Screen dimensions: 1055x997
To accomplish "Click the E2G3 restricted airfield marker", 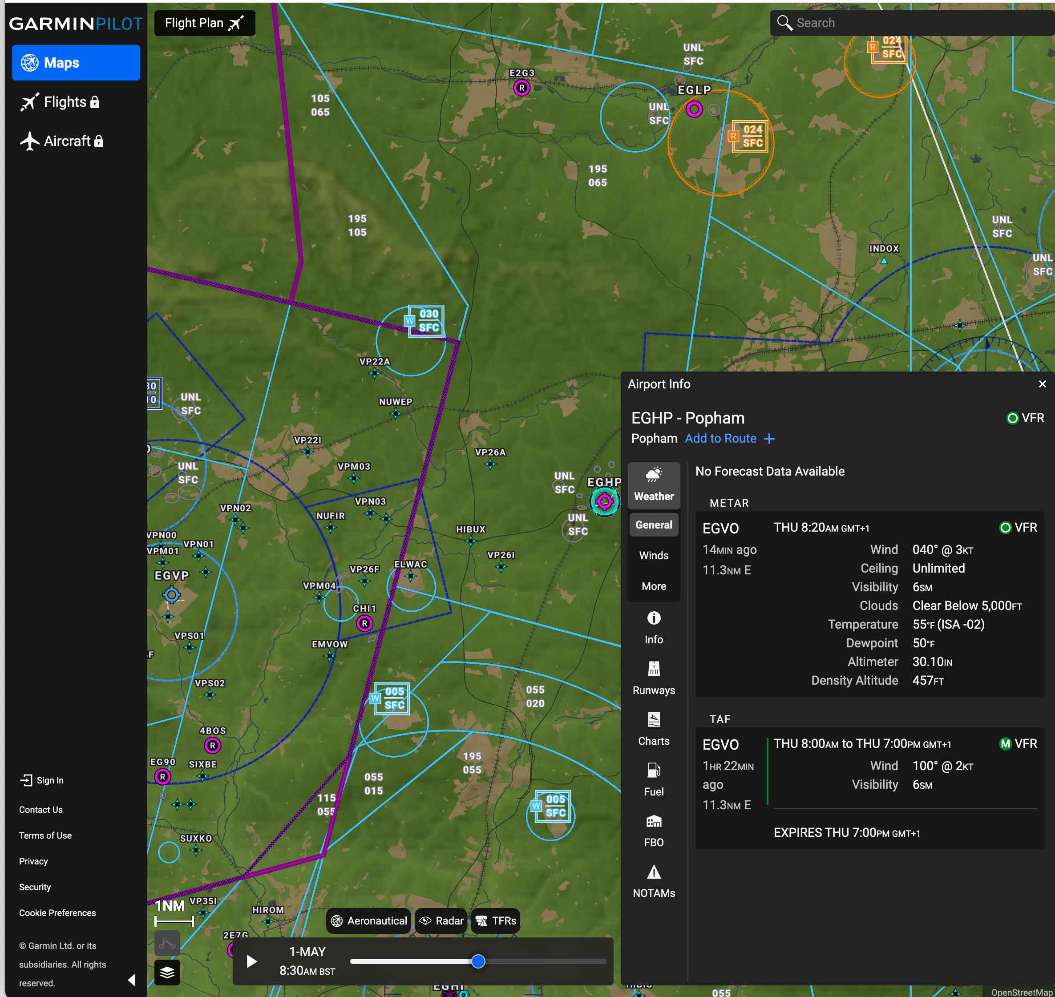I will (522, 88).
